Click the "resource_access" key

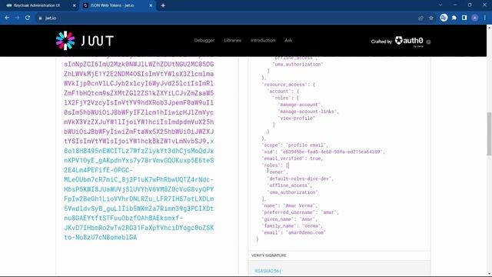point(284,85)
